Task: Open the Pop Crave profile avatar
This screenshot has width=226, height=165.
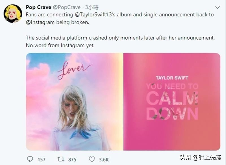Action: click(13, 13)
